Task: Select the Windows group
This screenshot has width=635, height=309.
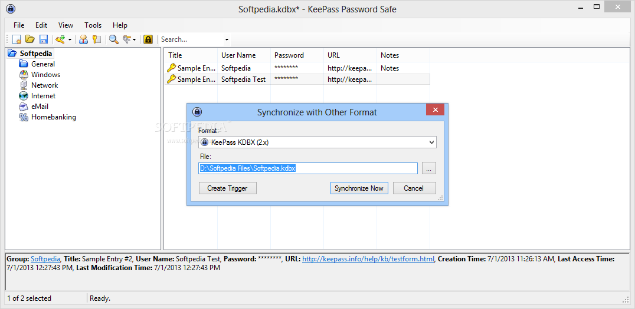Action: pos(46,75)
